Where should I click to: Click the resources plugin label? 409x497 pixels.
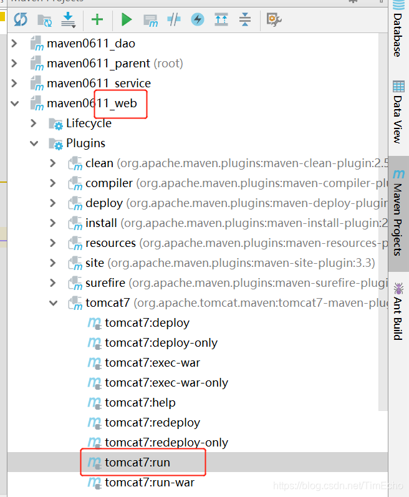click(x=110, y=243)
